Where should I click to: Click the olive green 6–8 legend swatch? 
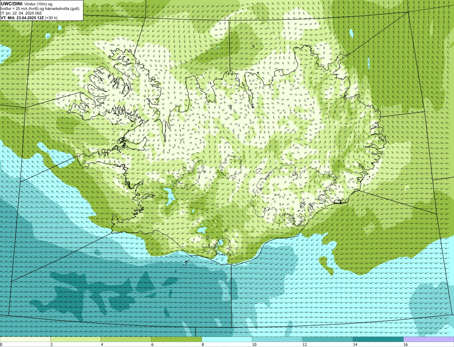point(177,340)
